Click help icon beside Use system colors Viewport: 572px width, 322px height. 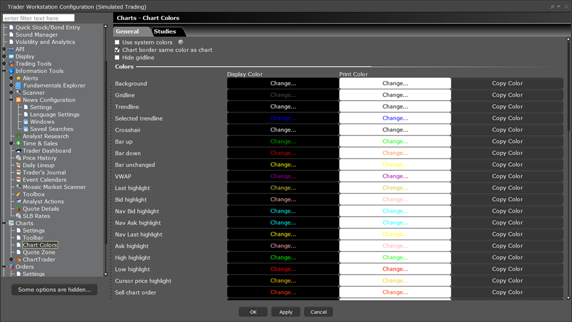click(180, 42)
